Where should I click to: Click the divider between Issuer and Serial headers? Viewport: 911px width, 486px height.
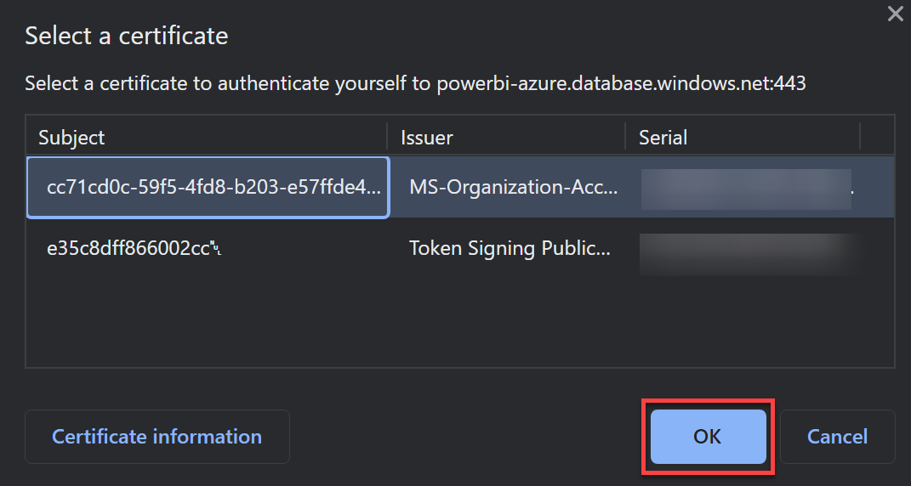coord(625,138)
